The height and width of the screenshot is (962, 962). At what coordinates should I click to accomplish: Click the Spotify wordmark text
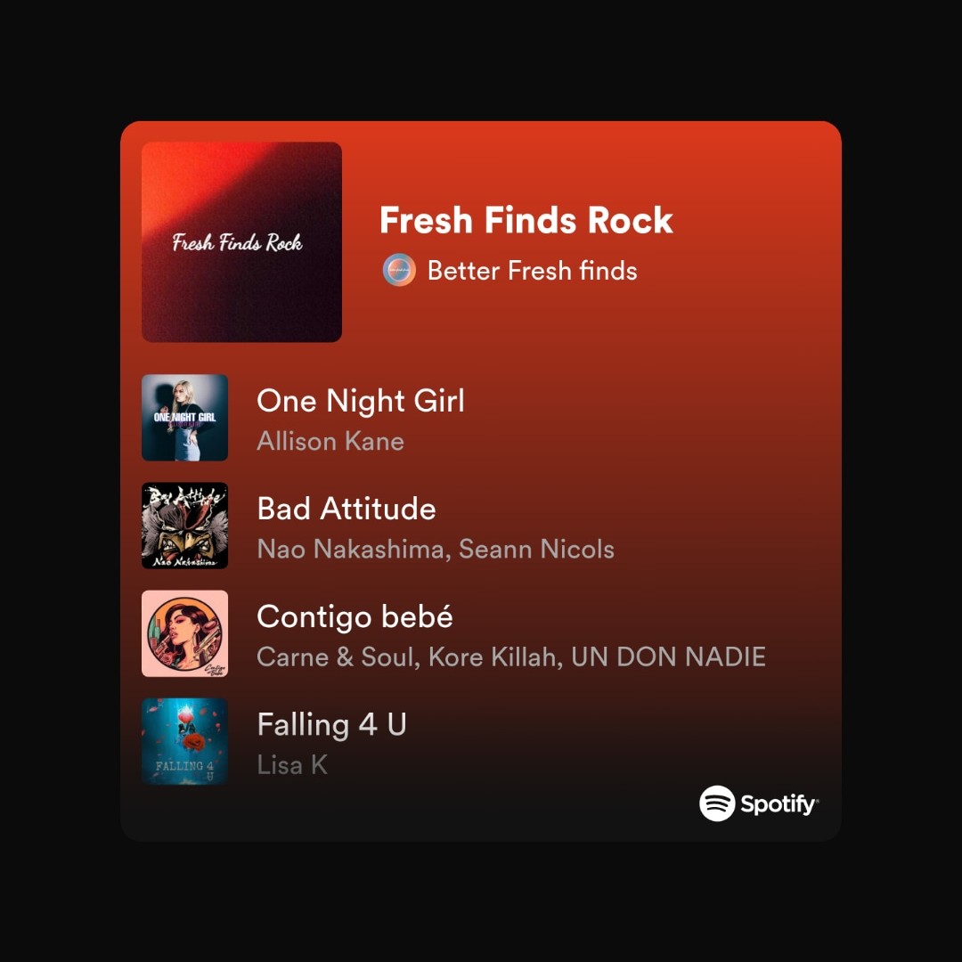pyautogui.click(x=779, y=803)
